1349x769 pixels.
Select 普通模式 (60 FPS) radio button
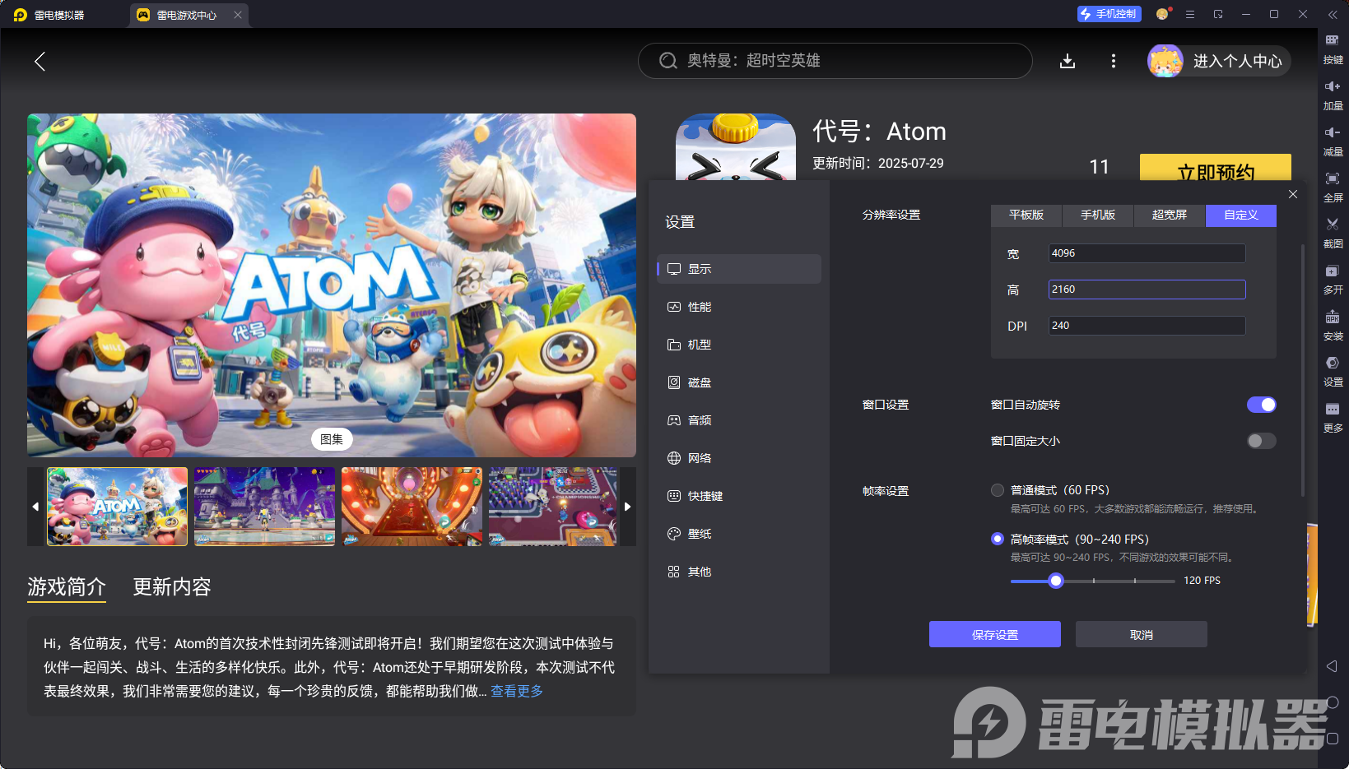(x=997, y=489)
